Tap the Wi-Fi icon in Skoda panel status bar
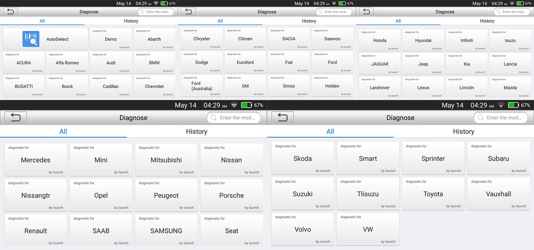The height and width of the screenshot is (250, 534). coord(501,105)
